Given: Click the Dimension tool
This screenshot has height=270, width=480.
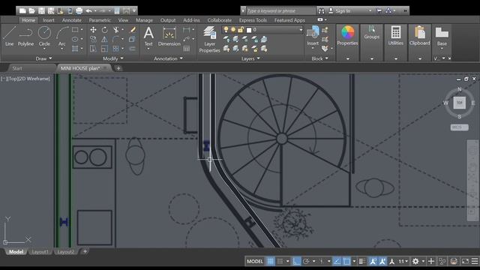Looking at the screenshot, I should point(169,36).
